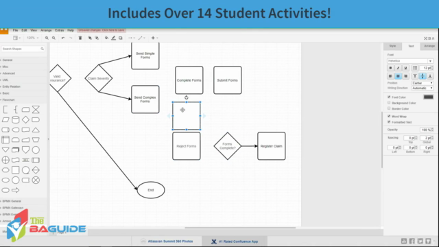Viewport: 439px width, 247px height.
Task: Select the off-page connector pentagon shape
Action: coord(25,150)
